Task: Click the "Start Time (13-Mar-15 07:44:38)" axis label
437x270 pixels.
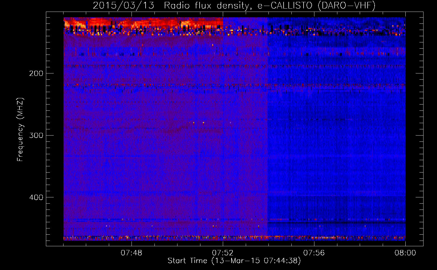Action: (234, 261)
